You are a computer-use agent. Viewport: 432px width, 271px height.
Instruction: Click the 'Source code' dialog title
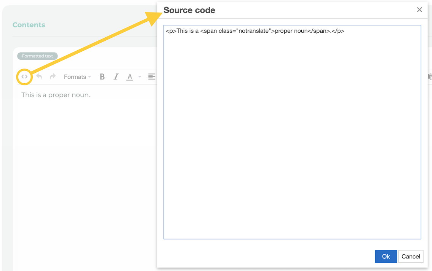189,10
